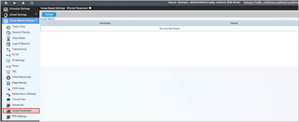
Task: Open Advanced settings entry
Action: tap(18, 105)
